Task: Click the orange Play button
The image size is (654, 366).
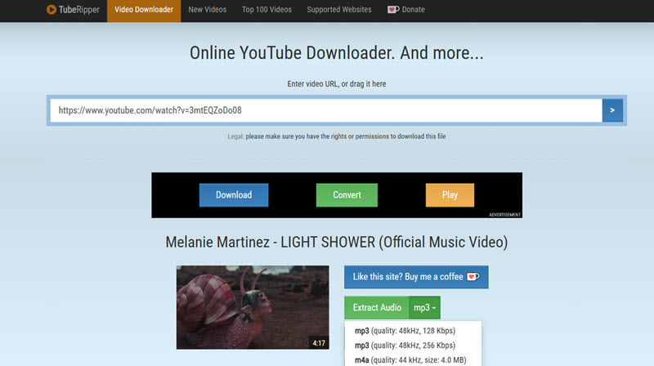Action: 450,195
